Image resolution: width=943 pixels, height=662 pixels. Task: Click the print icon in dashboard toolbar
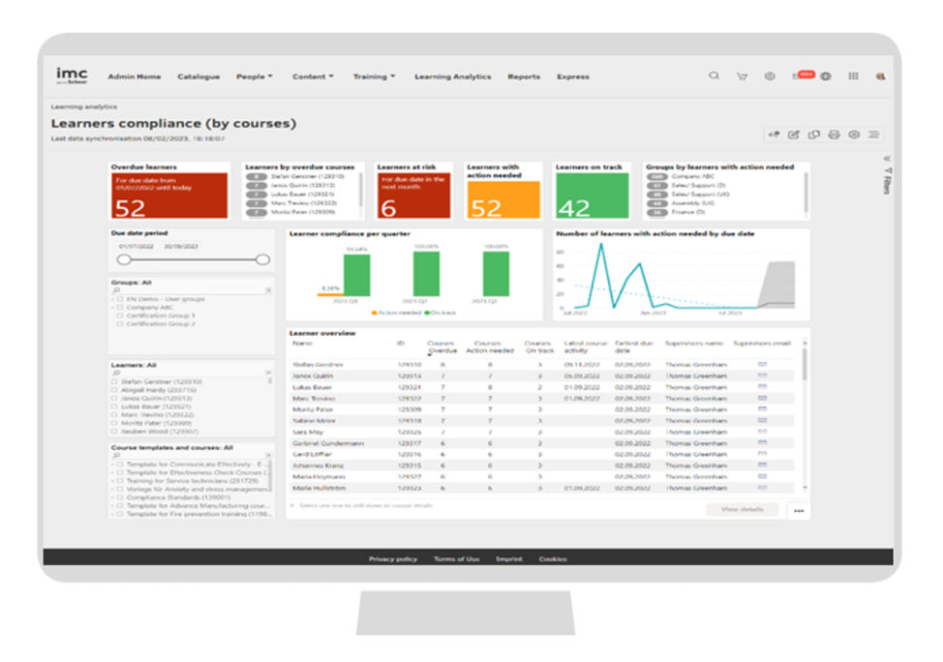(834, 135)
